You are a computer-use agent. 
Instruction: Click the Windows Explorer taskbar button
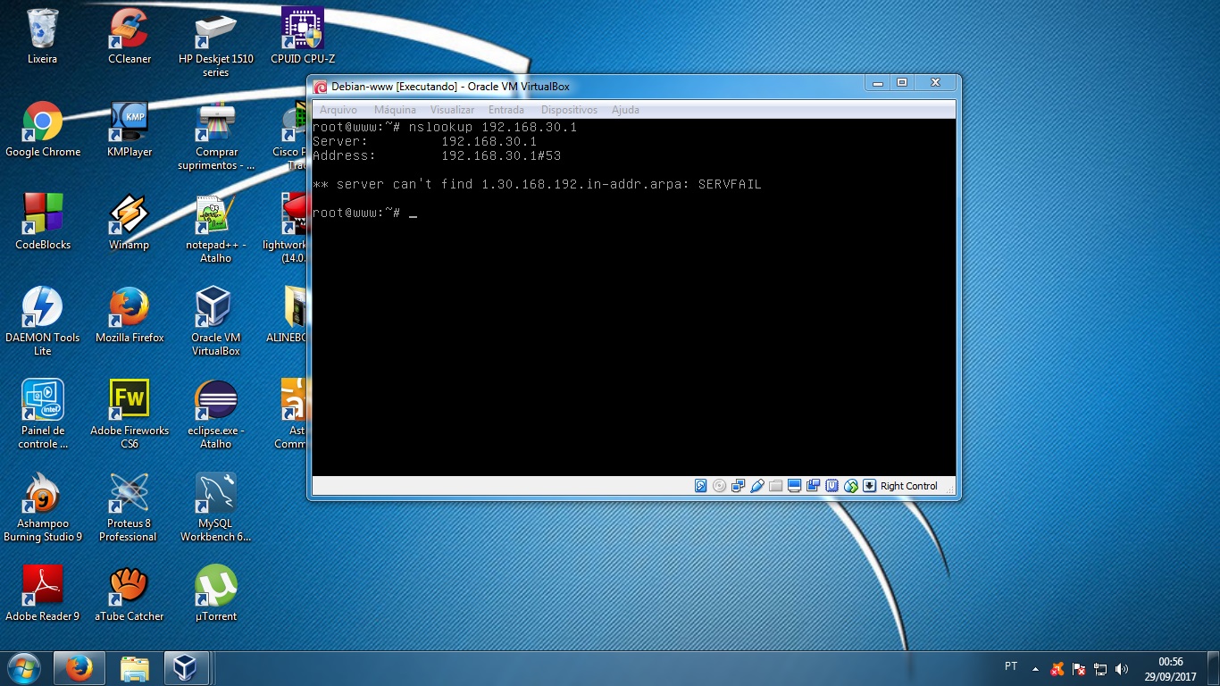tap(135, 668)
